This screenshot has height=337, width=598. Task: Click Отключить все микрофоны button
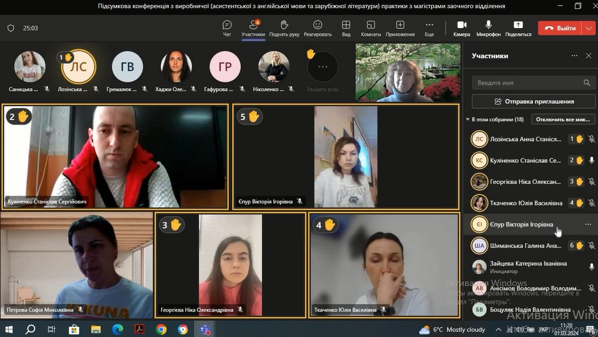pyautogui.click(x=563, y=119)
